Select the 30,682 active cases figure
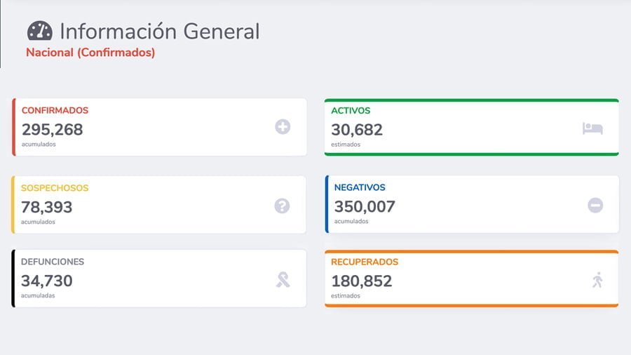631x355 pixels. tap(357, 129)
